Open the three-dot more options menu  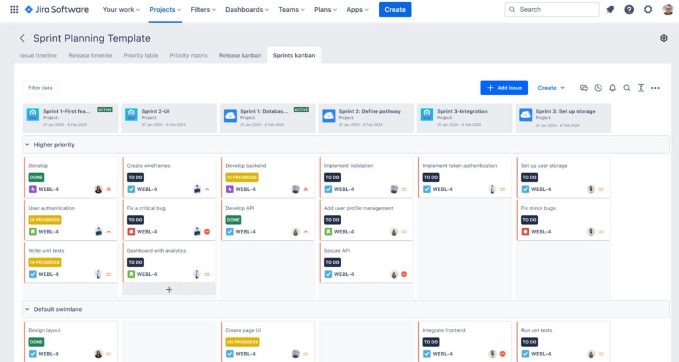pyautogui.click(x=655, y=88)
